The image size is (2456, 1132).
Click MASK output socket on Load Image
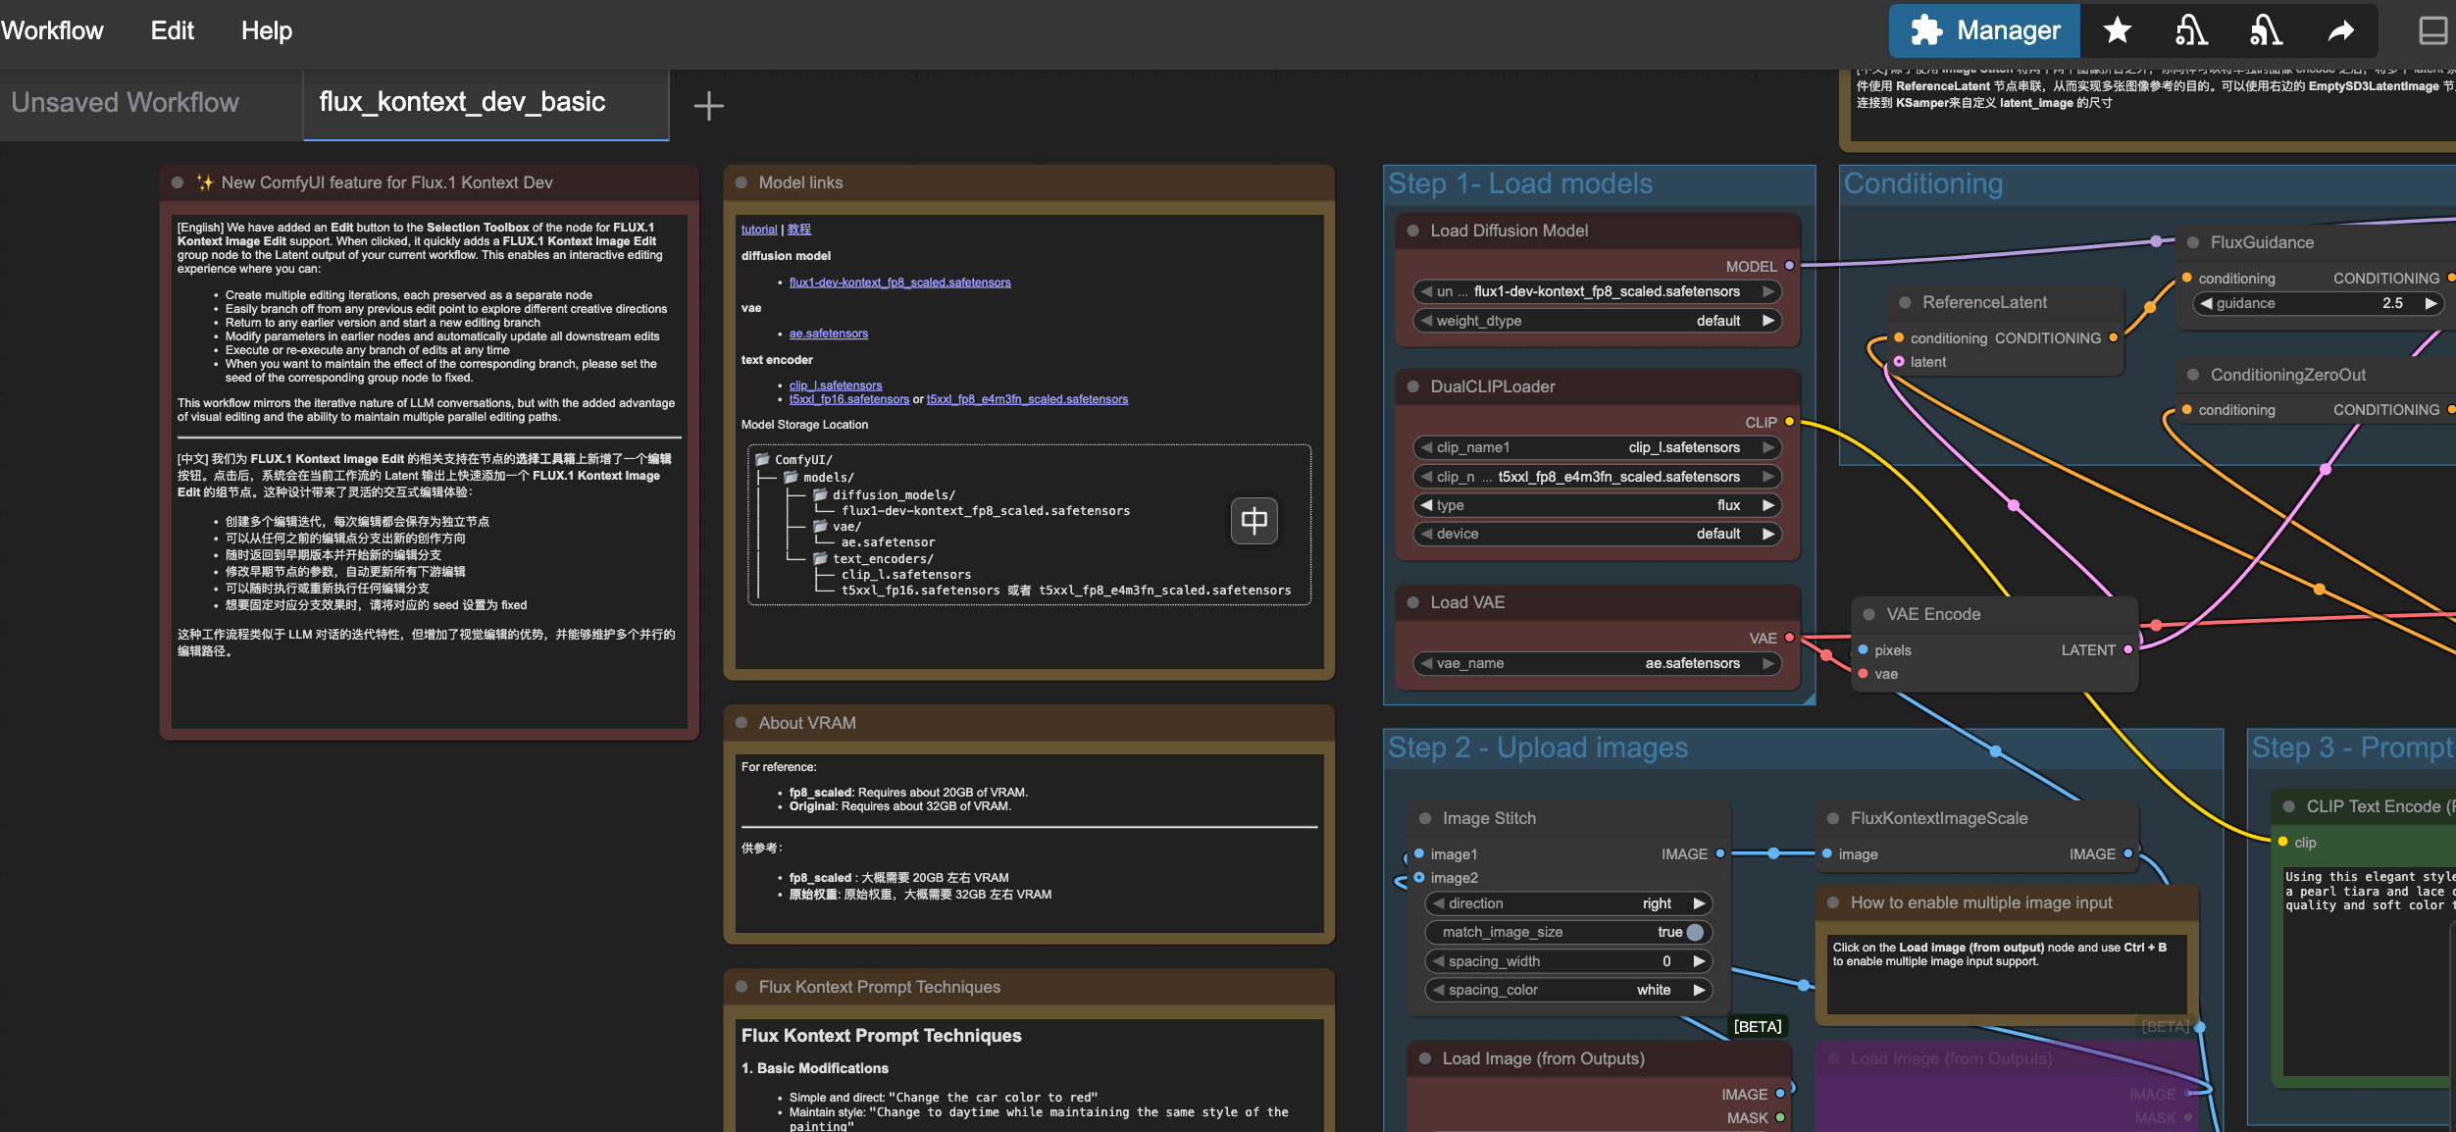[1779, 1117]
